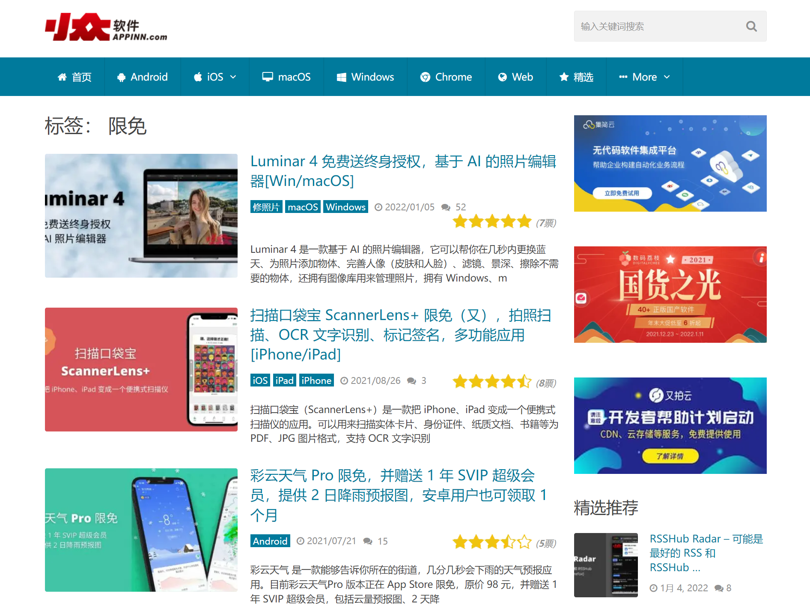
Task: Open the 15 comments on 彩云天气 article
Action: [x=383, y=541]
